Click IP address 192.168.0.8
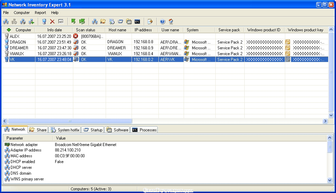The height and width of the screenshot is (193, 336). point(143,42)
